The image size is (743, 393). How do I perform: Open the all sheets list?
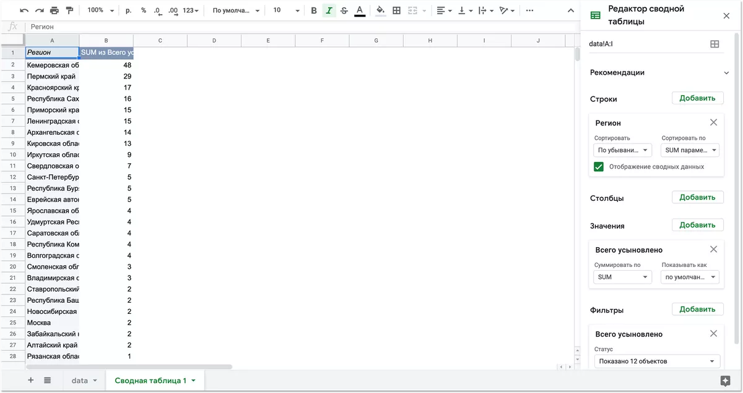pyautogui.click(x=47, y=381)
